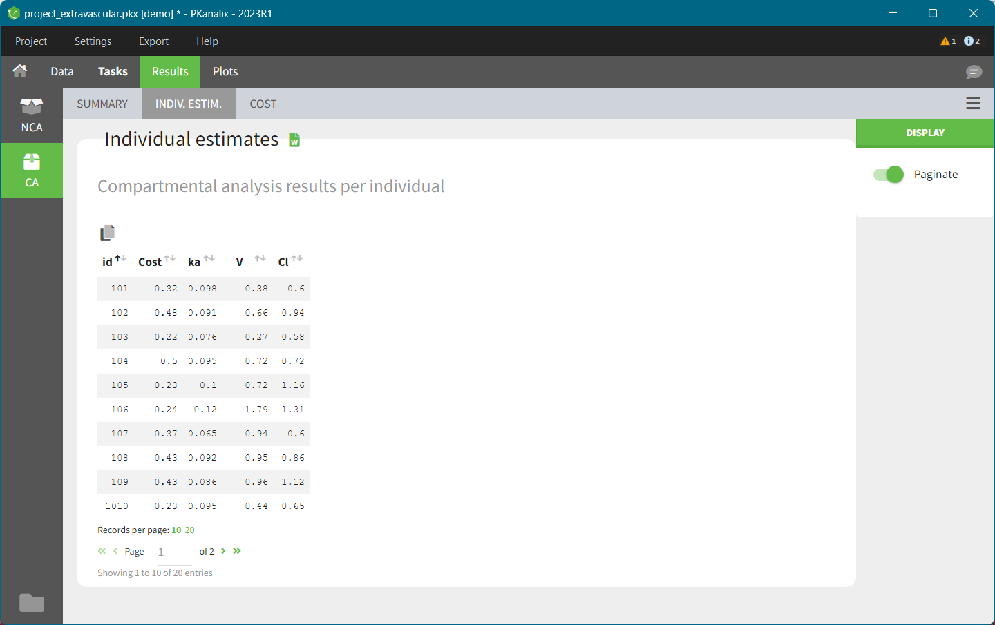
Task: Click the home icon in navigation bar
Action: pyautogui.click(x=20, y=71)
